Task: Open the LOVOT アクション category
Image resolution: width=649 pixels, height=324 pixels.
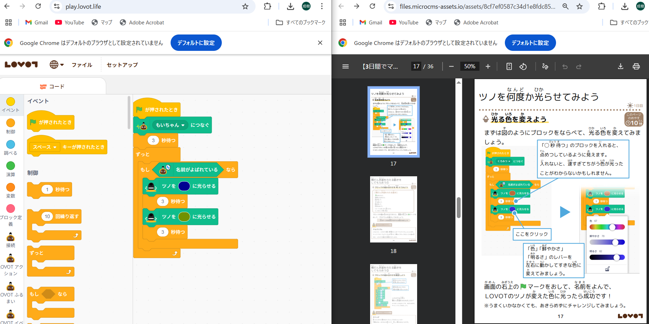Action: click(x=11, y=265)
